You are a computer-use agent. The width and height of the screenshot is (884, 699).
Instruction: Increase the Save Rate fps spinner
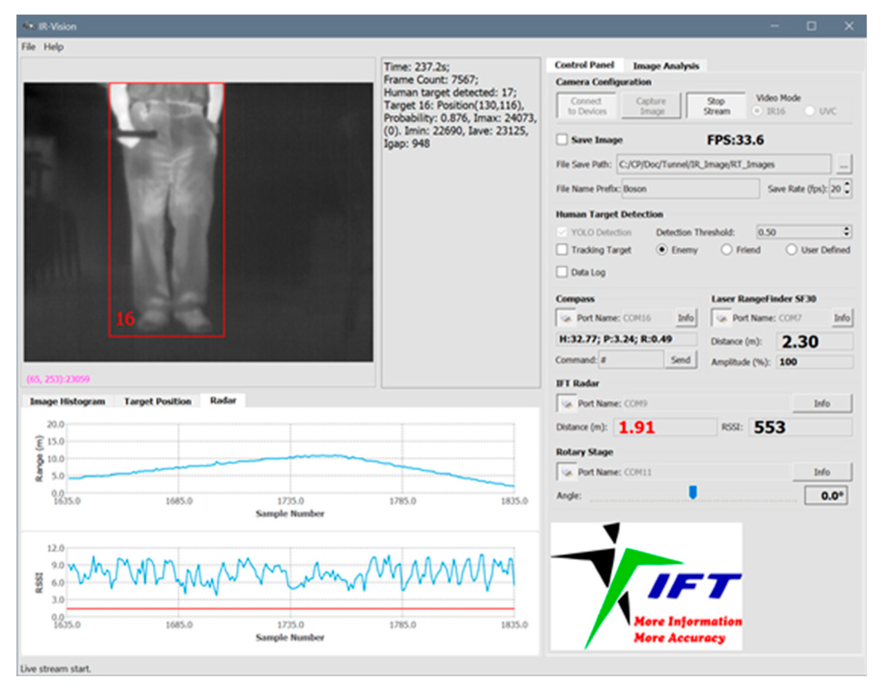click(847, 184)
